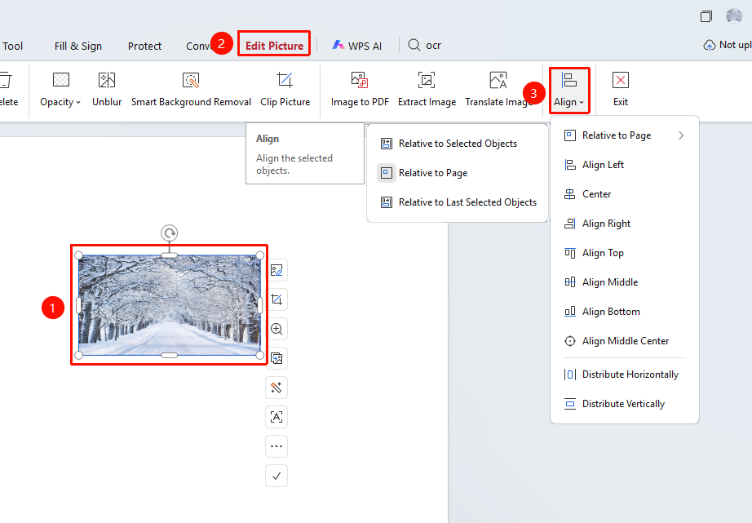This screenshot has width=752, height=523.
Task: Click the rotate handle above the picture
Action: coord(170,233)
